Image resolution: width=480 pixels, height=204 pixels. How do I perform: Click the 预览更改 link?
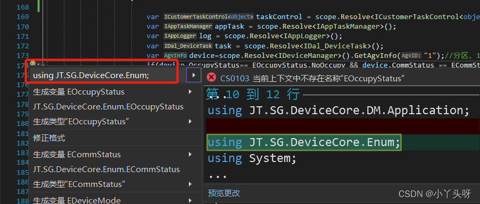[224, 193]
